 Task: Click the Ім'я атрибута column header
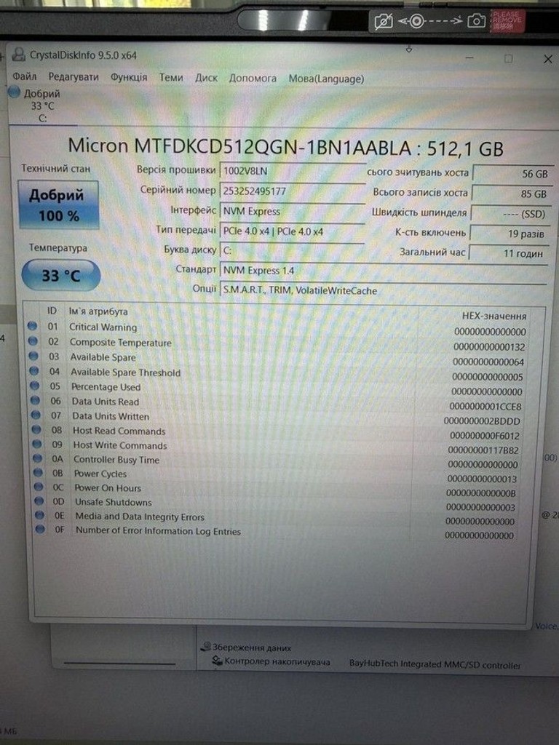point(98,311)
